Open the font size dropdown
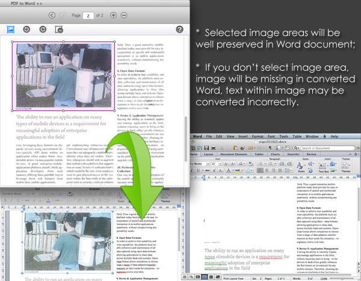361x281 pixels. pyautogui.click(x=220, y=164)
